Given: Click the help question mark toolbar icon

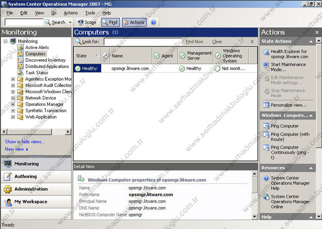Looking at the screenshot, I should pyautogui.click(x=153, y=22).
